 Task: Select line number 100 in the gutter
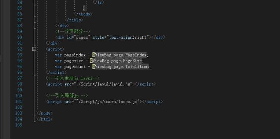tap(19, 96)
